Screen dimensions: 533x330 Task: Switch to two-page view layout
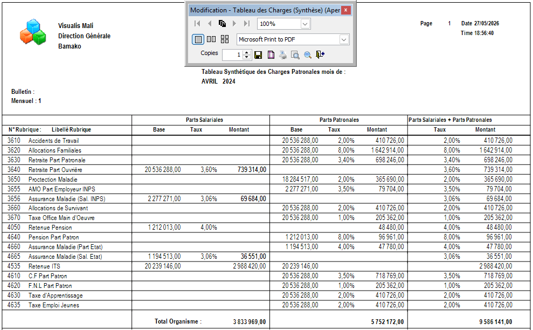click(x=211, y=39)
